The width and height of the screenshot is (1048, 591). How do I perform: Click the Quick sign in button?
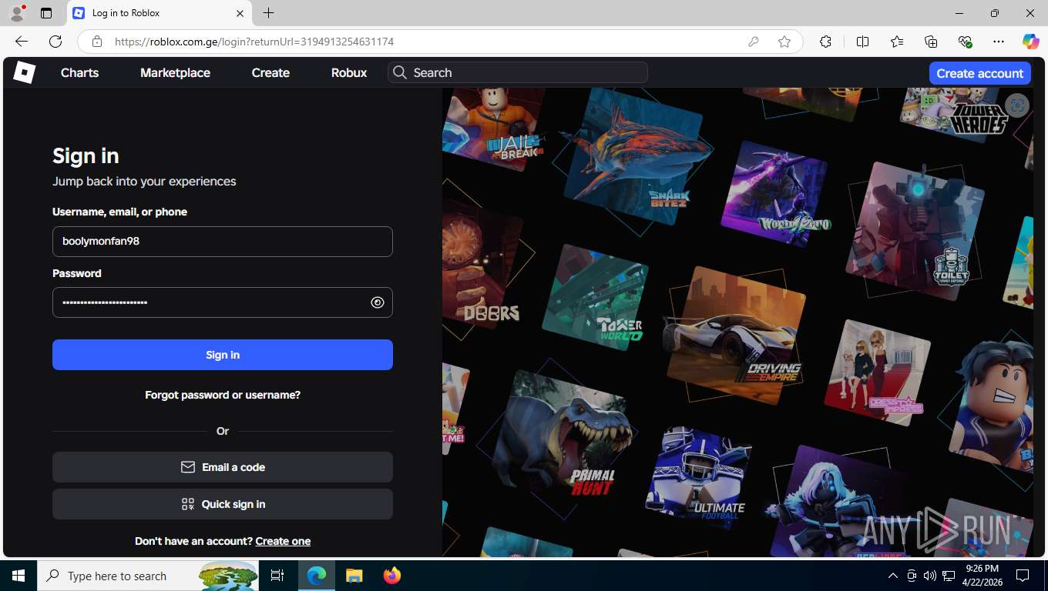(x=223, y=504)
